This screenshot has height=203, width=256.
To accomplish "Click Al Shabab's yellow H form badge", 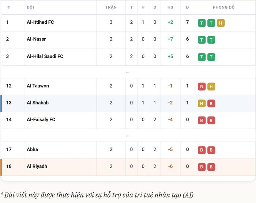I will pyautogui.click(x=202, y=103).
